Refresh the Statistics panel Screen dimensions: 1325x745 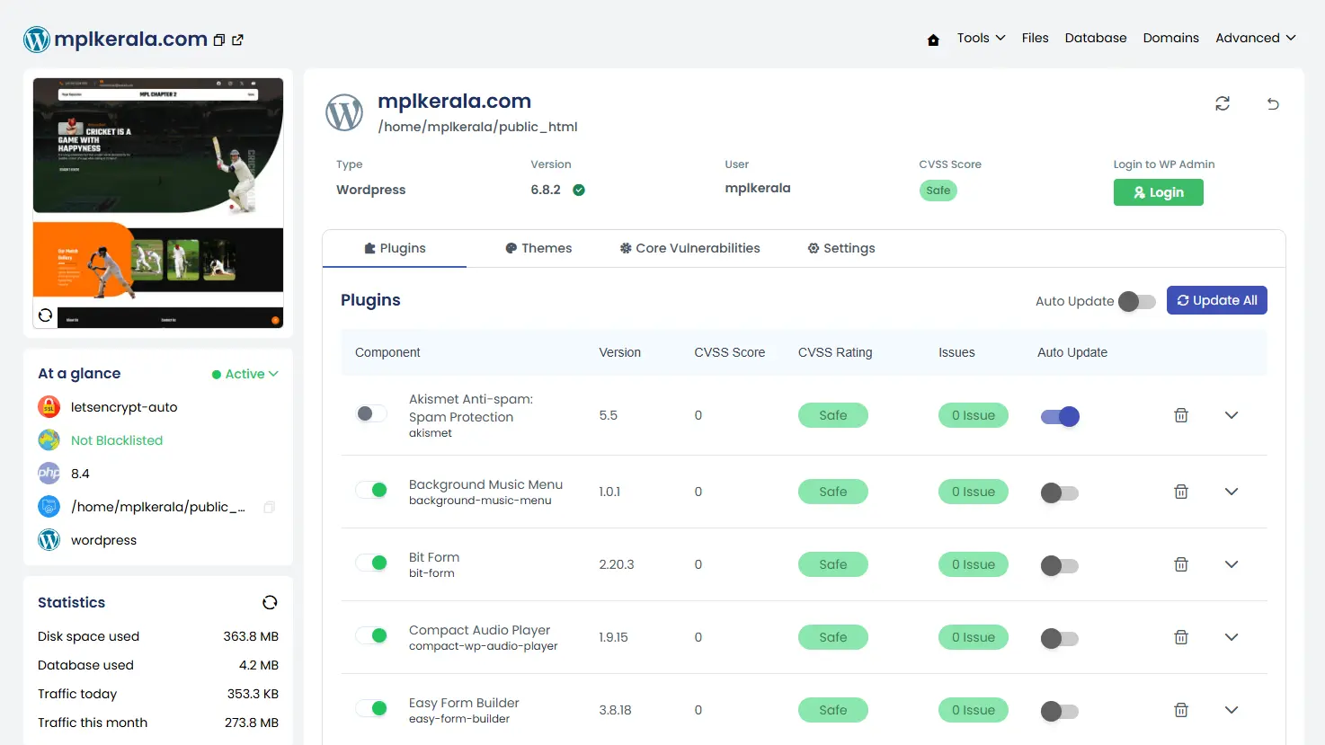pos(270,602)
